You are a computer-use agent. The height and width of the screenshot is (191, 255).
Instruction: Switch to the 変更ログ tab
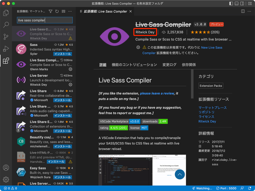(x=170, y=65)
